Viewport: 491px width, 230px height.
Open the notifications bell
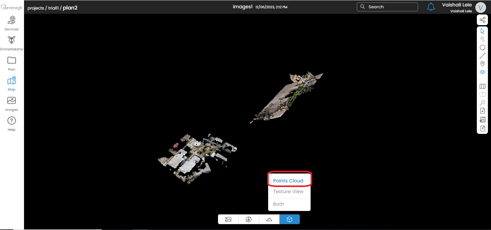click(431, 7)
